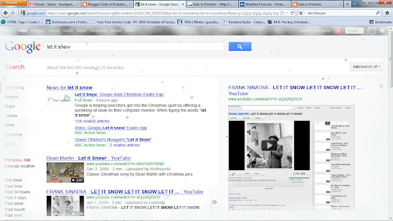Filter results by Past 24 hours
393x221 pixels.
point(17,192)
